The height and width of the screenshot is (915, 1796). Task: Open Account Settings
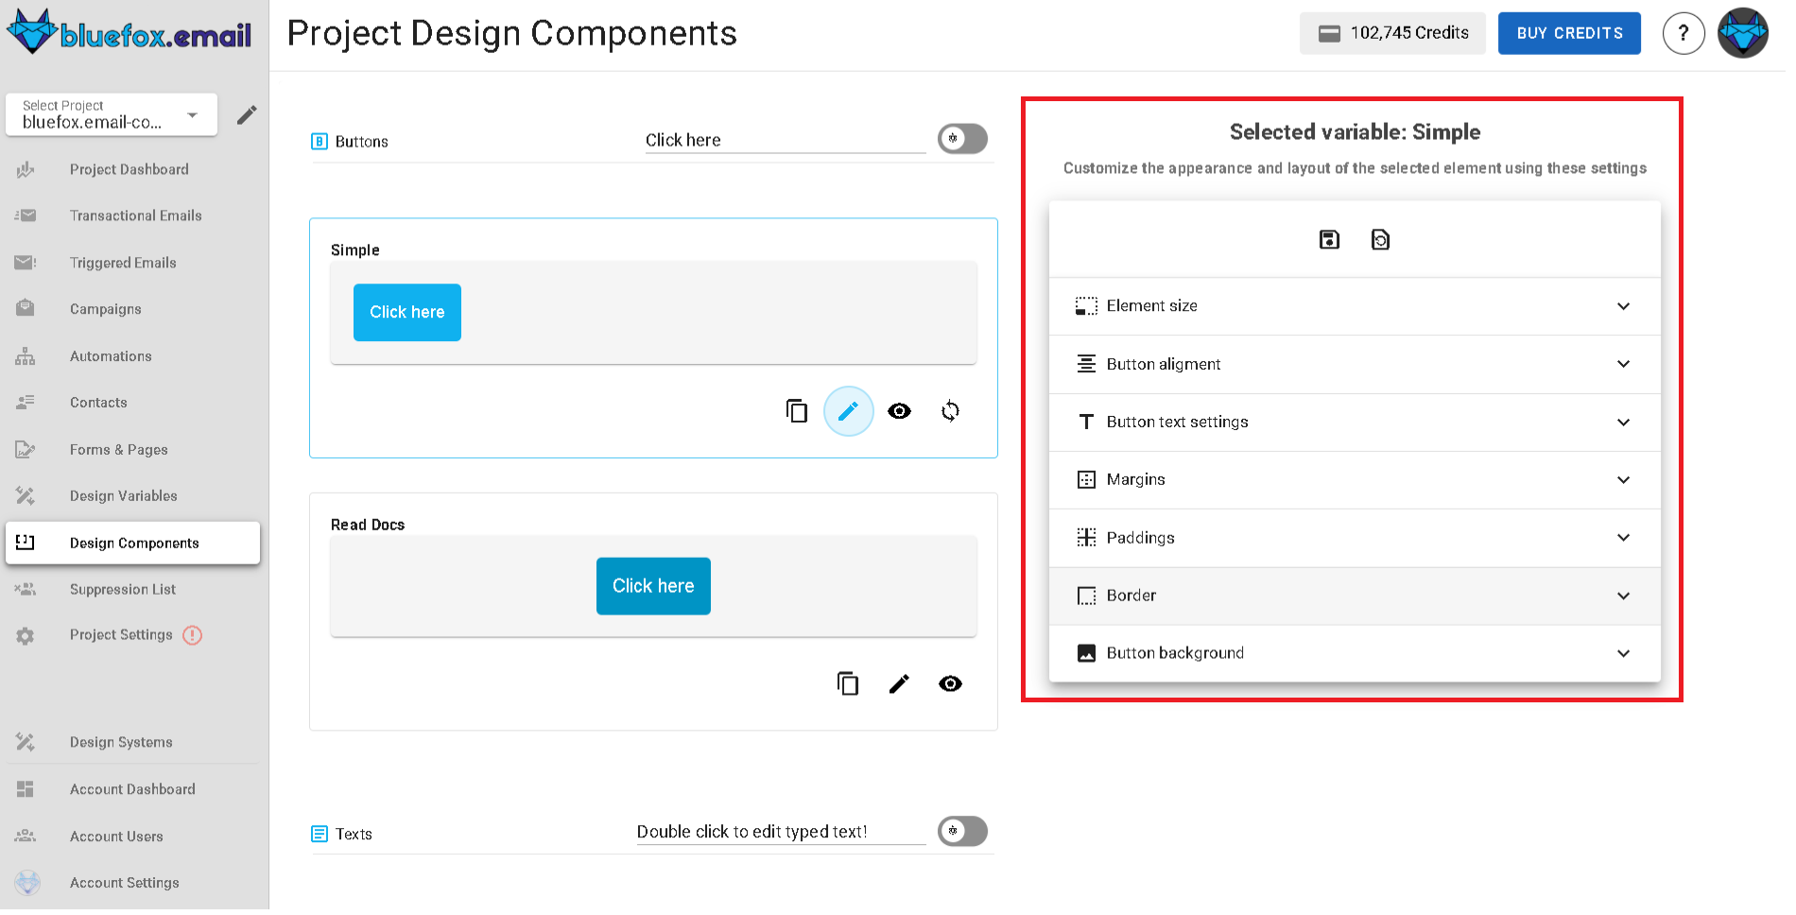tap(125, 884)
